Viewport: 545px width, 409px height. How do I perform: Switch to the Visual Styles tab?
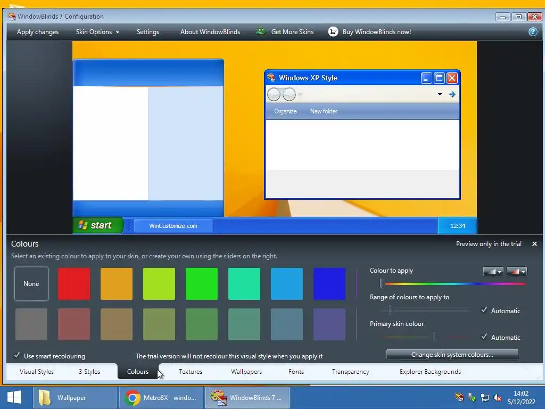click(x=37, y=372)
